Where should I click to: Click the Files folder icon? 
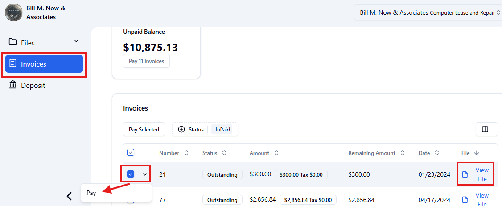[x=13, y=42]
